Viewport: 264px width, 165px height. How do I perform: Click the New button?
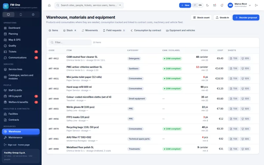(x=185, y=5)
